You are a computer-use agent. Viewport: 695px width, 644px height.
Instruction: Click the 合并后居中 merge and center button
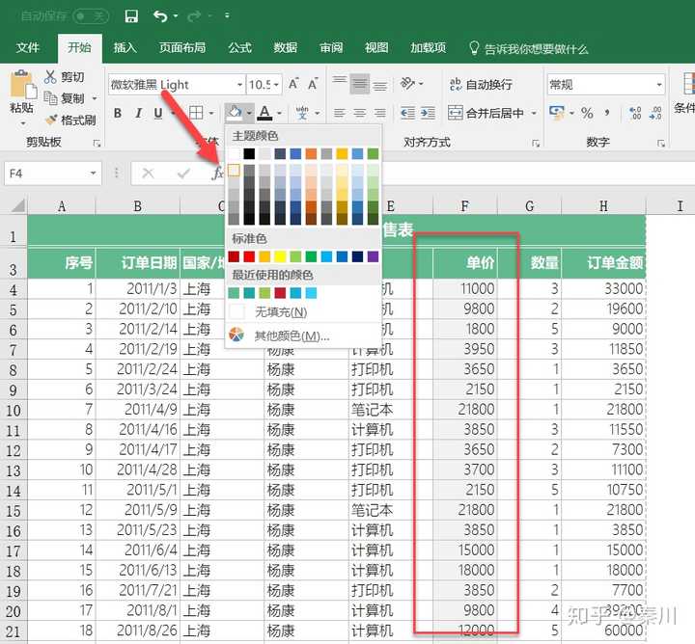(486, 114)
